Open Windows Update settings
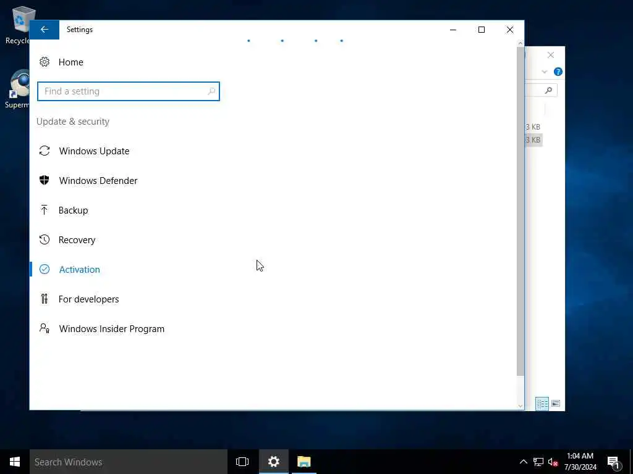 pos(94,151)
